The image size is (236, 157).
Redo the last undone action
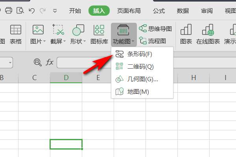point(43,11)
